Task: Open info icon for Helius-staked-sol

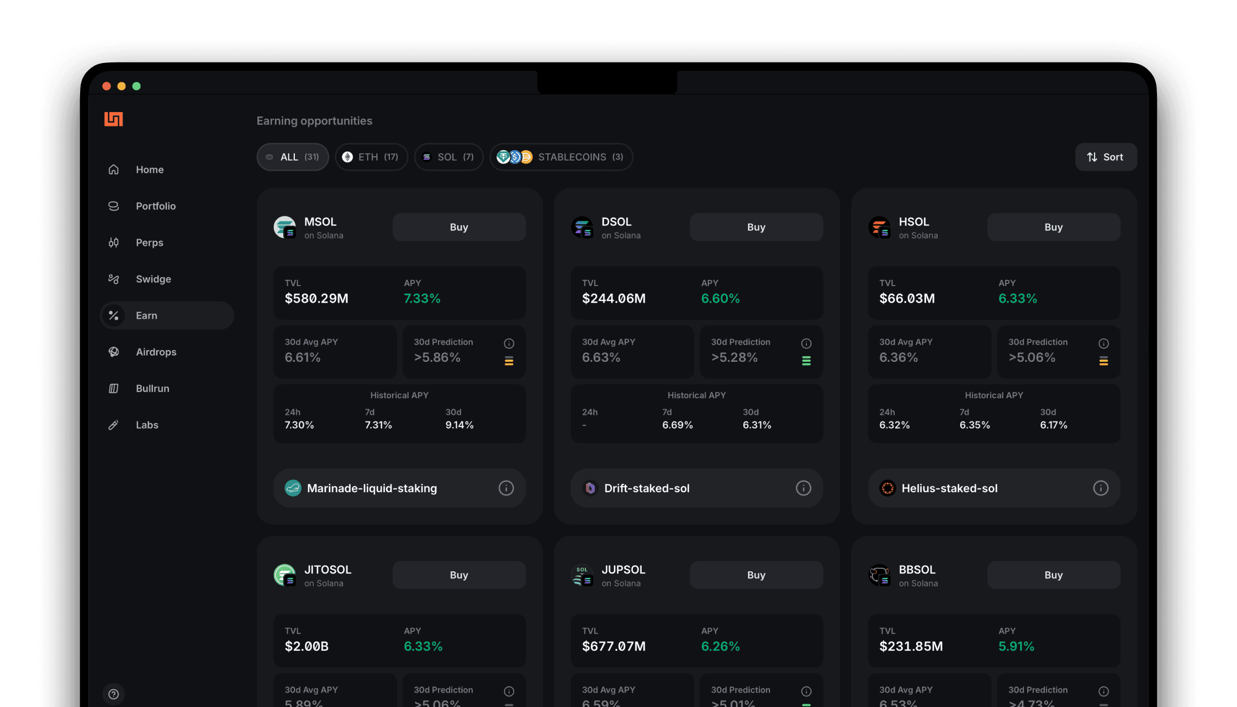Action: 1100,488
